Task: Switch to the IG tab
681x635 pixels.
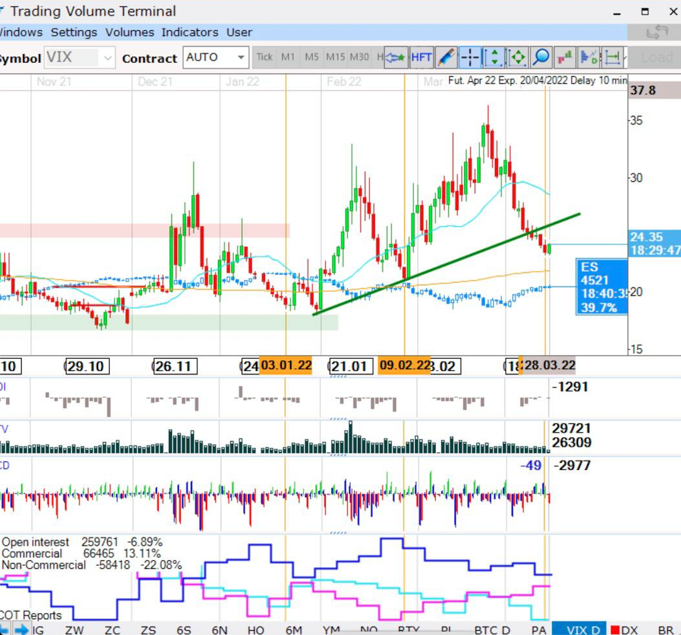Action: point(38,630)
